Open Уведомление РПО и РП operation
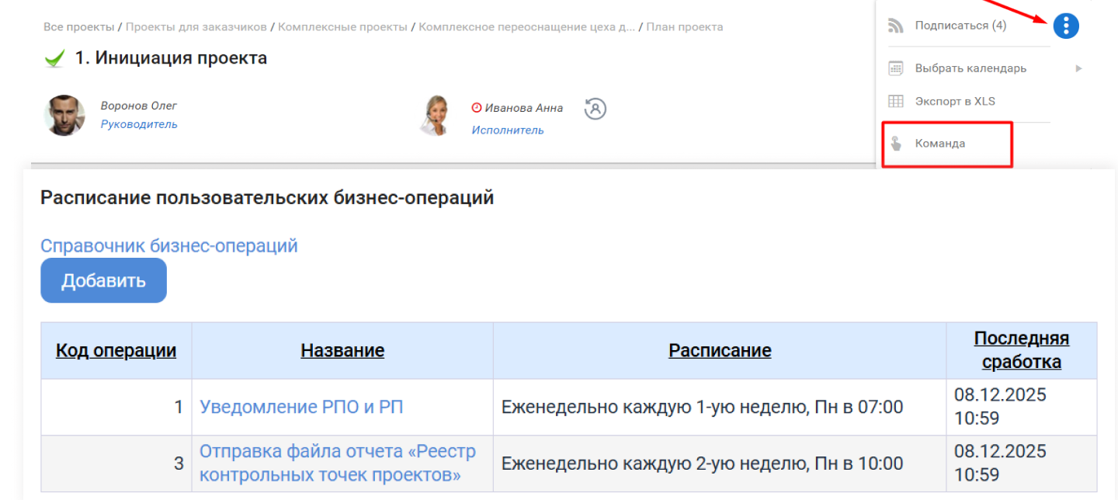The height and width of the screenshot is (500, 1118). 301,407
